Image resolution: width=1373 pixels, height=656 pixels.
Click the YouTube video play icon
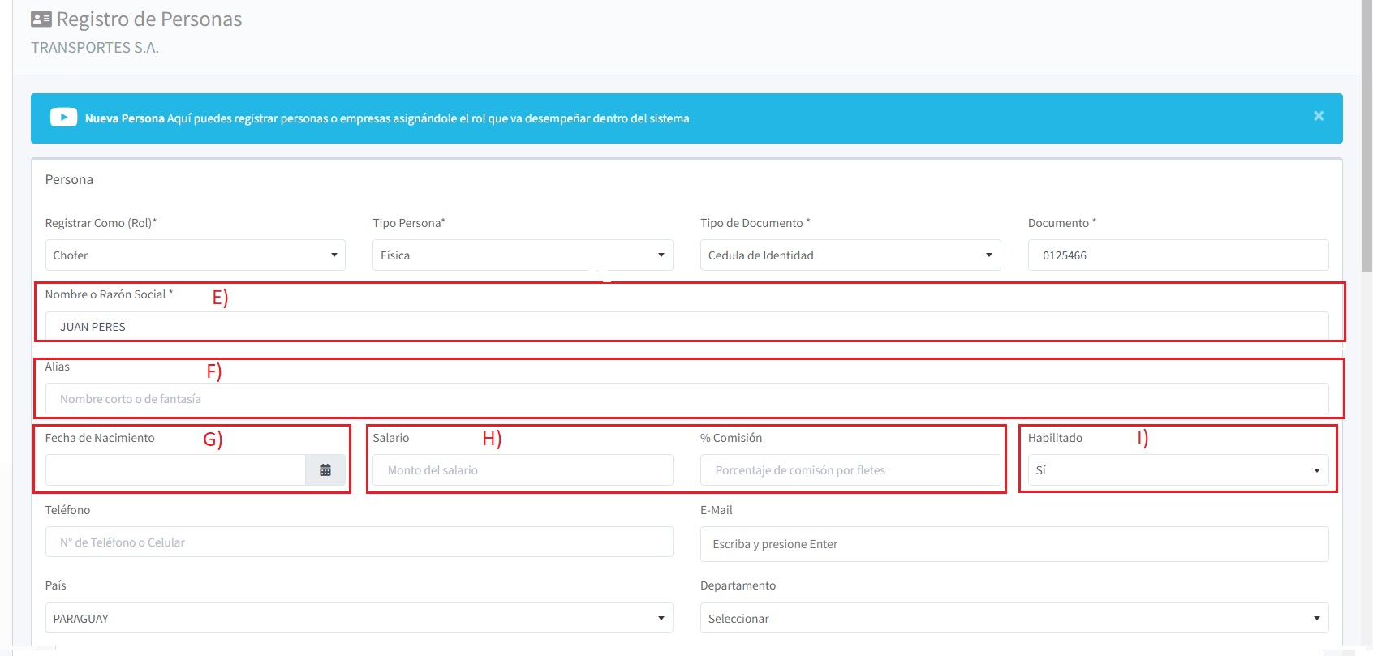[x=63, y=118]
